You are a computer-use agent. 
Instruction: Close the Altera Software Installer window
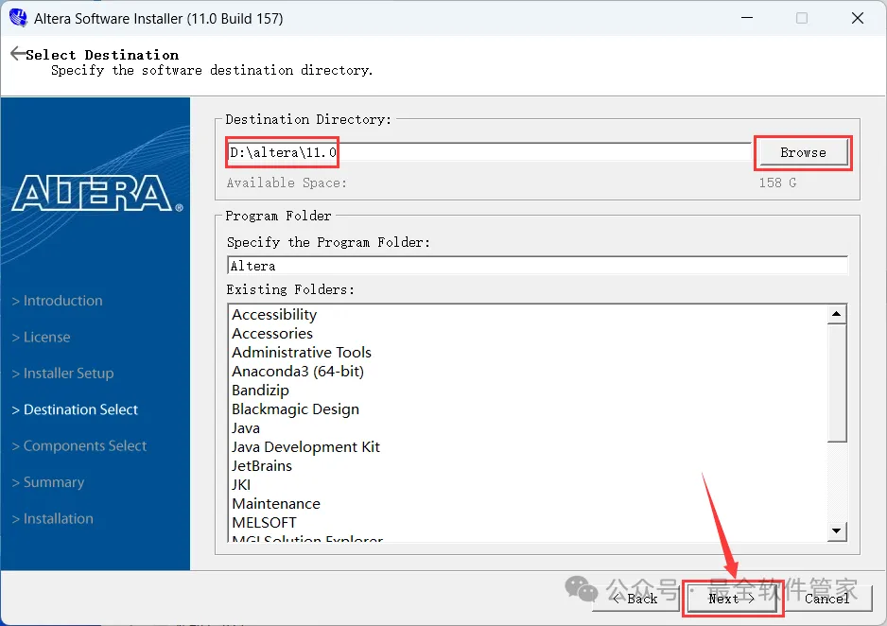(x=857, y=18)
